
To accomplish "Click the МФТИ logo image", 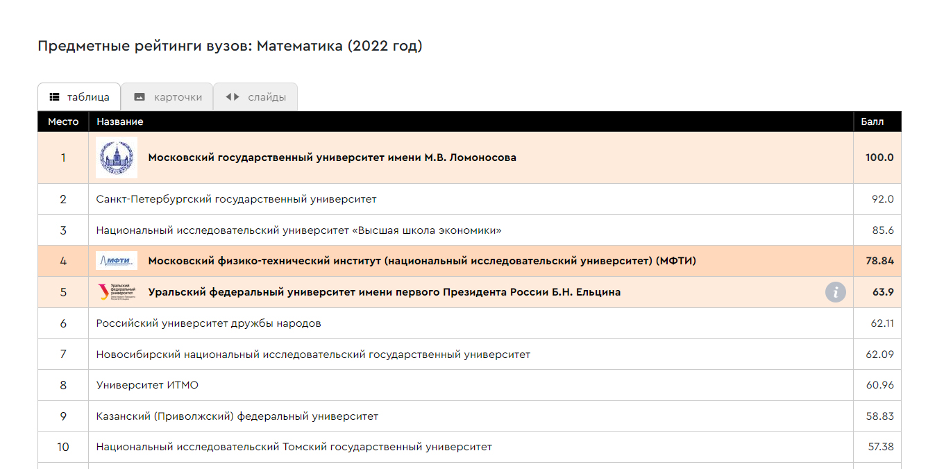I will 117,261.
